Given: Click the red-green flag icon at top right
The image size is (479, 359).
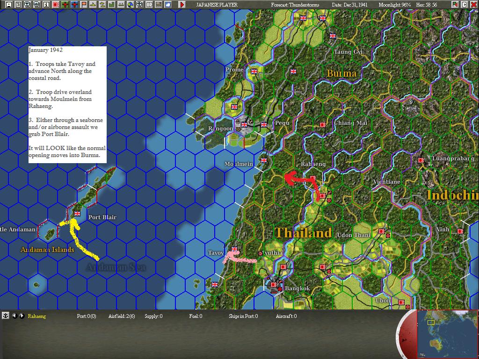Looking at the screenshot, I should pyautogui.click(x=455, y=4).
